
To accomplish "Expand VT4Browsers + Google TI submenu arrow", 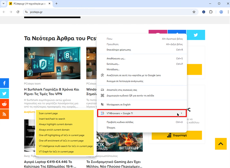I will point(181,113).
